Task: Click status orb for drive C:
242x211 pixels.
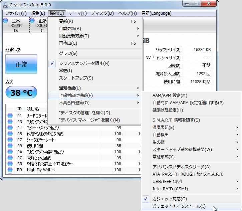Action: coord(32,20)
